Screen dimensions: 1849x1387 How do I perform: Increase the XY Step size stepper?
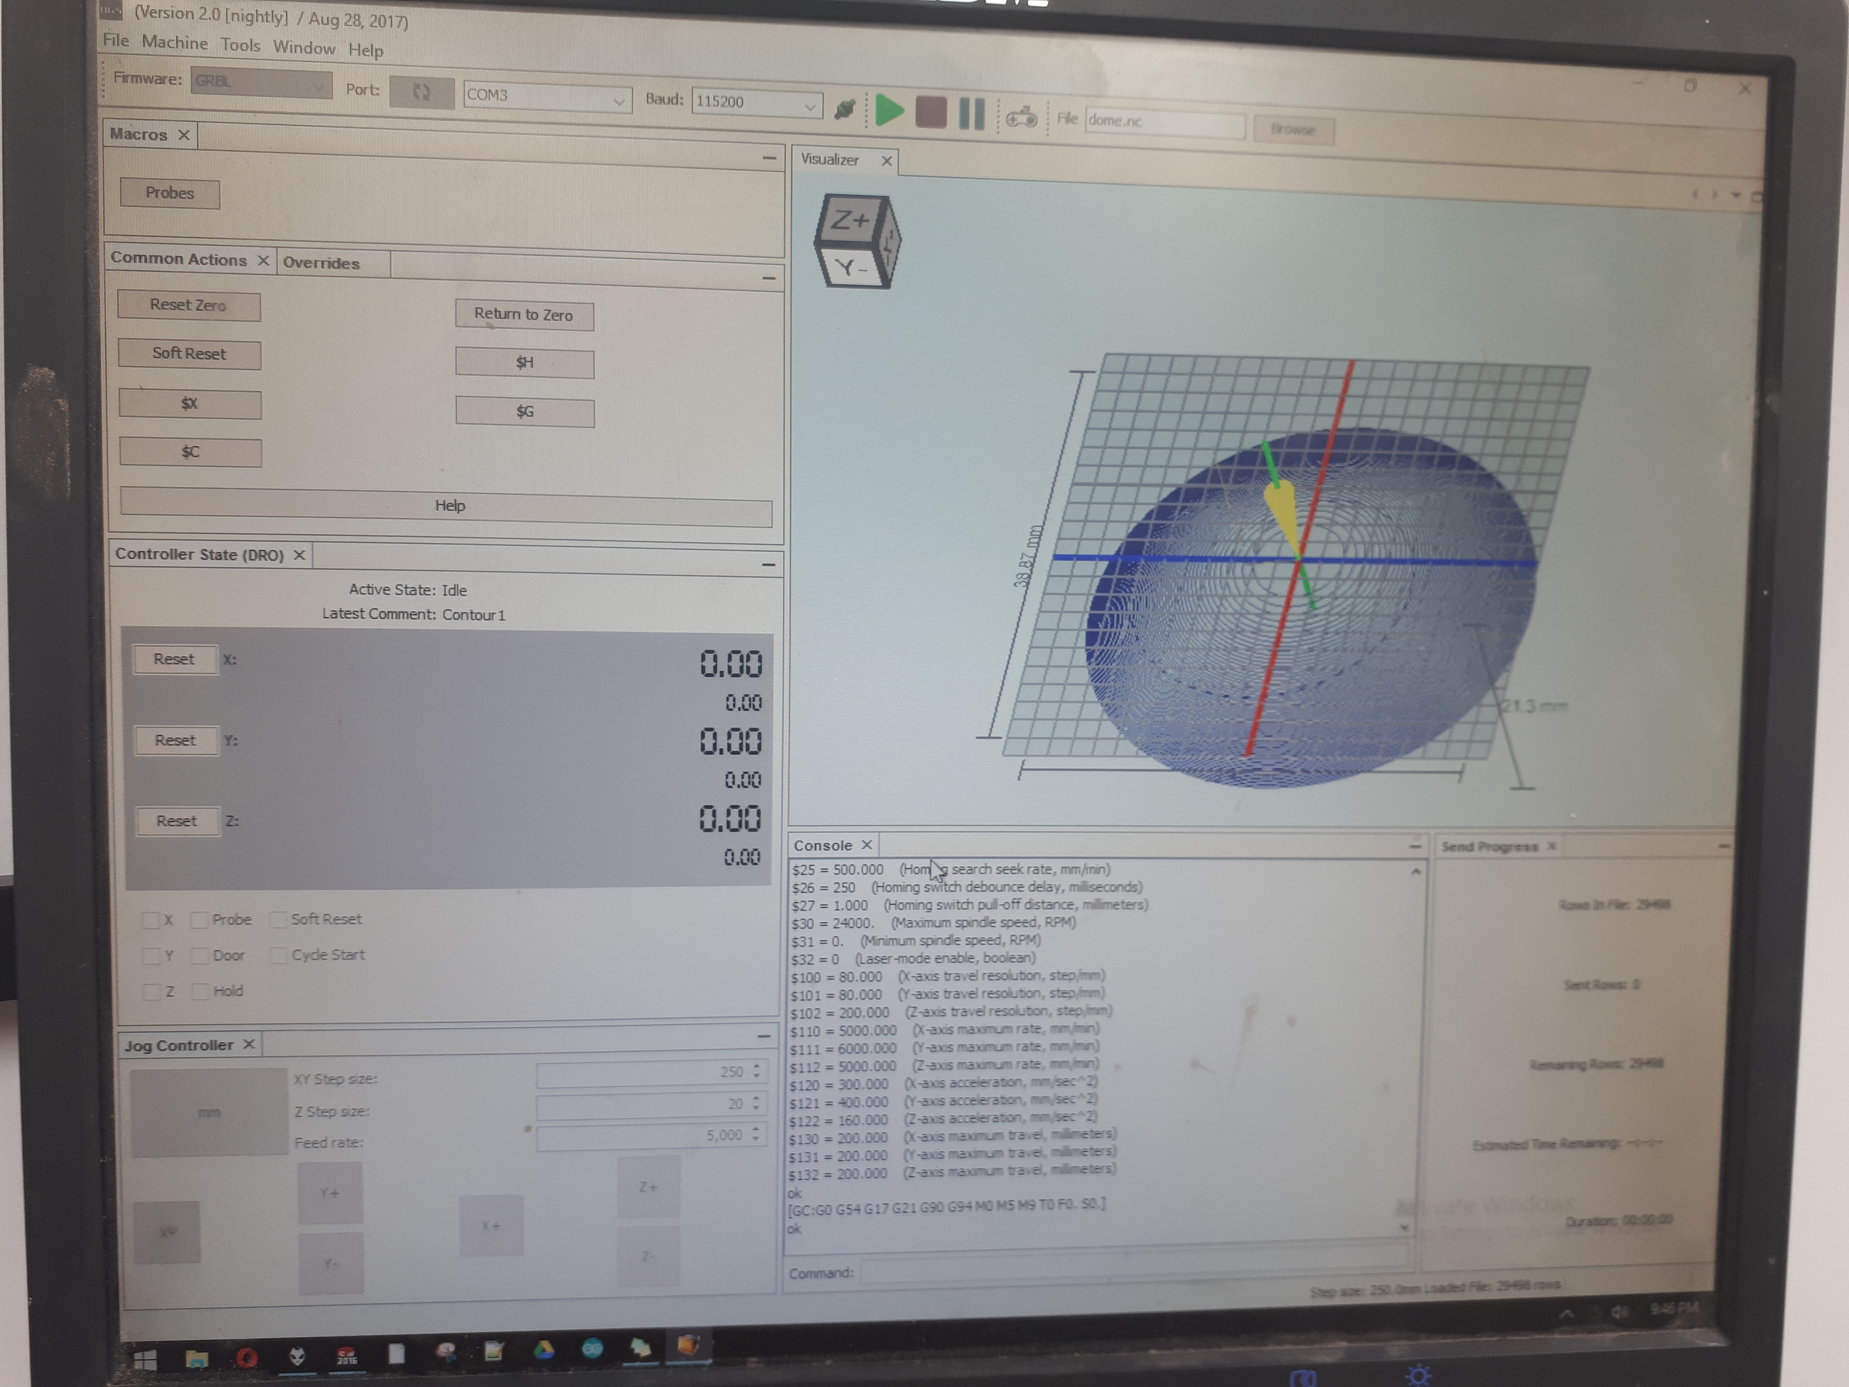tap(756, 1067)
